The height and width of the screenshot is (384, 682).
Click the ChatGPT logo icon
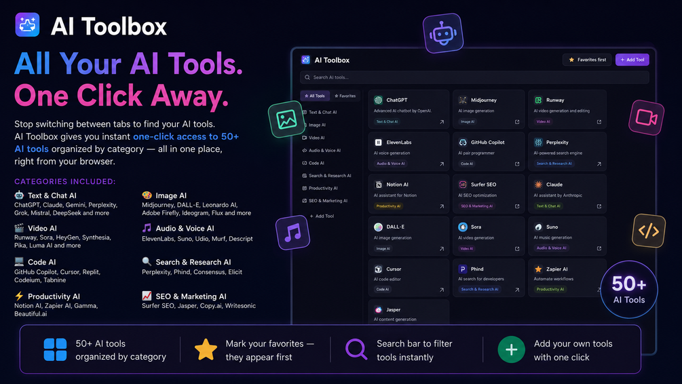click(378, 100)
